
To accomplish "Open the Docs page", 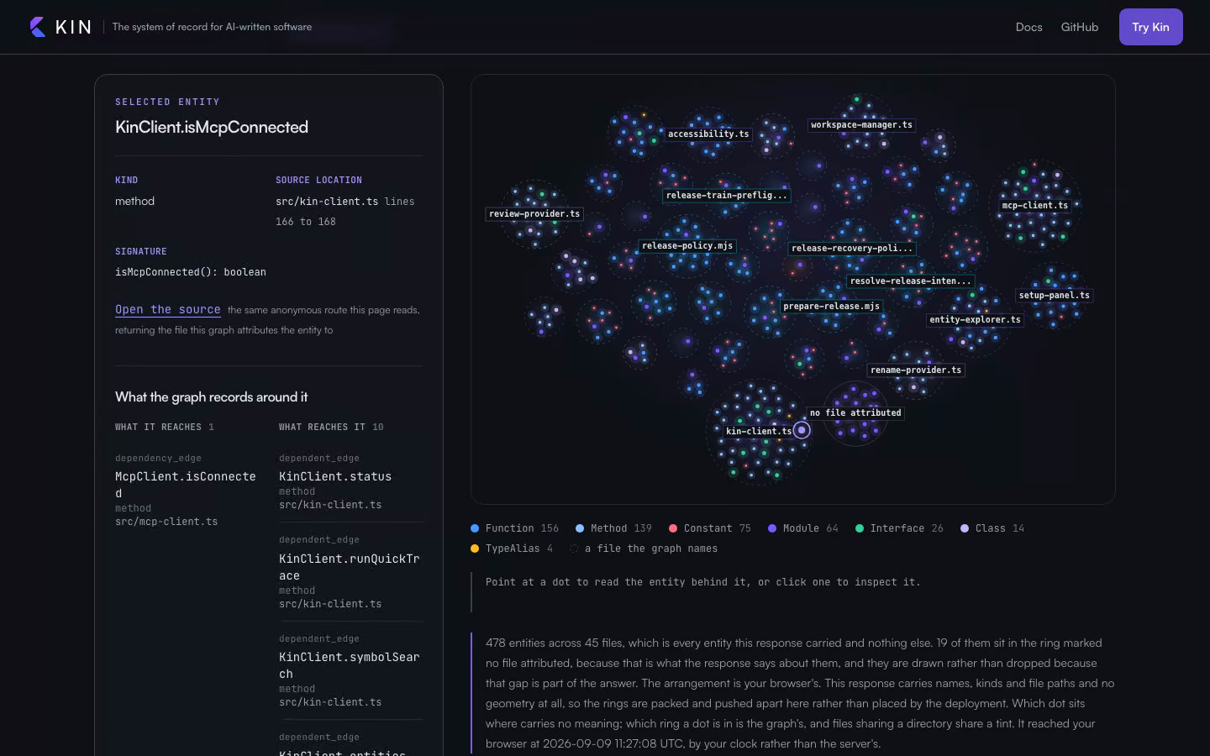I will (1028, 27).
